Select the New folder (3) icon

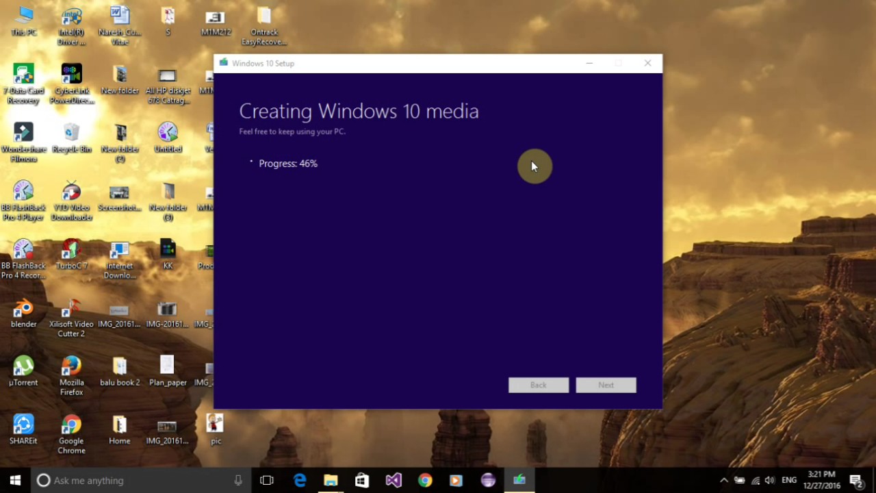(168, 201)
